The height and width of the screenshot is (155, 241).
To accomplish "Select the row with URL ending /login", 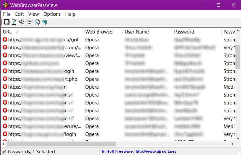I will 118,134.
